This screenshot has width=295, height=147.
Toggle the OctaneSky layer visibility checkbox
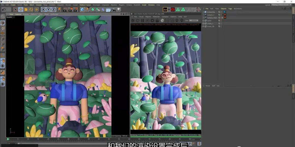(x=219, y=12)
